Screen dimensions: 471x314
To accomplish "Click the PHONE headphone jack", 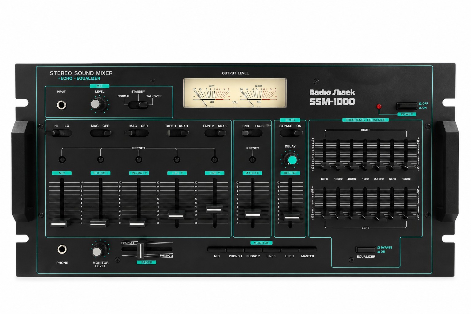I will [62, 249].
